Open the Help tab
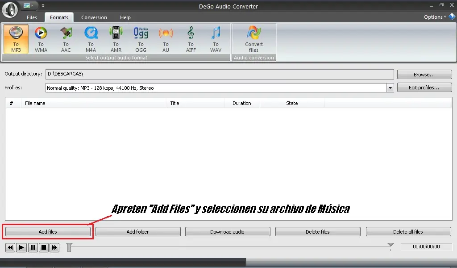Viewport: 457px width, 268px height. tap(125, 17)
